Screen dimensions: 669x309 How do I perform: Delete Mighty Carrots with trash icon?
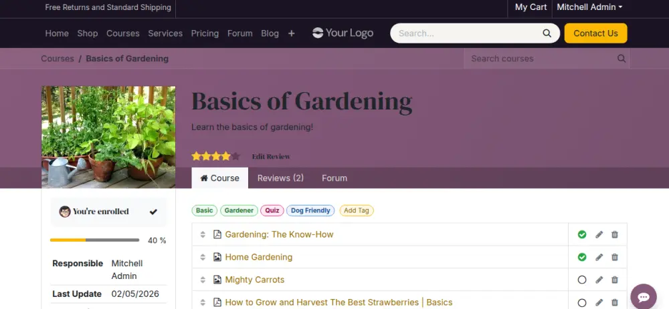pyautogui.click(x=614, y=280)
